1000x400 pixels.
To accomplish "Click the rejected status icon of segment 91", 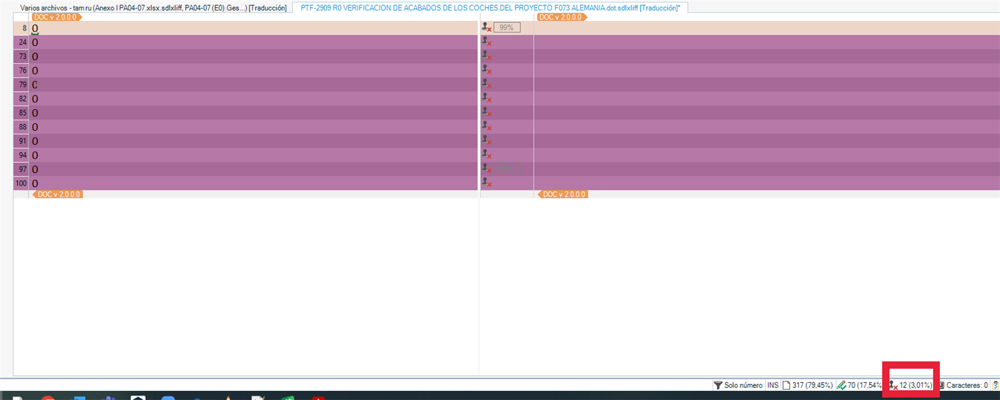I will (x=487, y=141).
